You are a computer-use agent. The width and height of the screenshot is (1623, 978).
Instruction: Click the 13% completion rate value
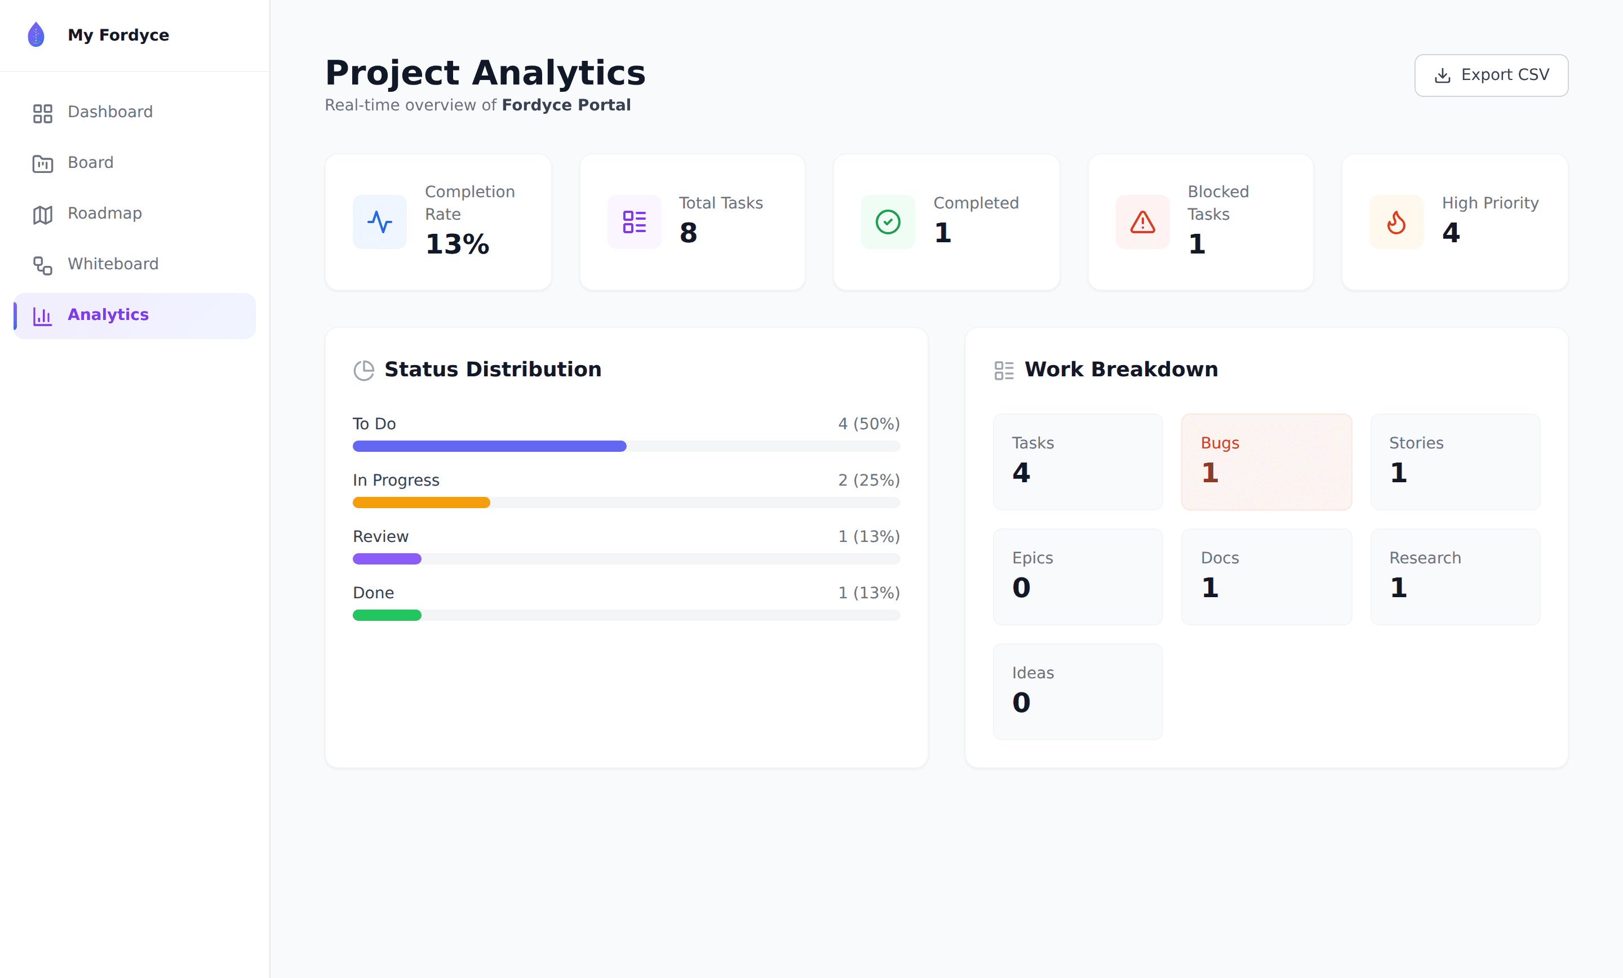(457, 244)
